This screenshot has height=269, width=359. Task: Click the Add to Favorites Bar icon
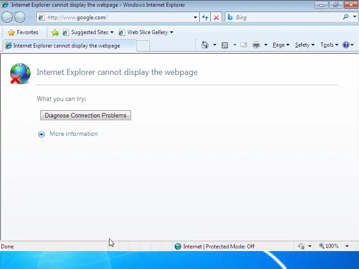pyautogui.click(x=55, y=32)
